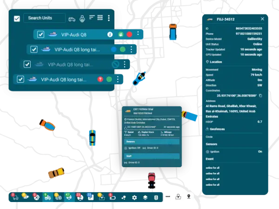Toggle the select-all units checkbox
The image size is (279, 209).
tap(17, 19)
